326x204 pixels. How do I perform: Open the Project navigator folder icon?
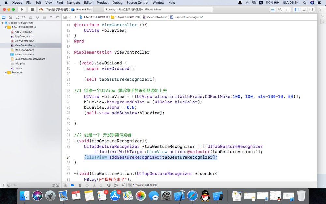click(x=4, y=17)
